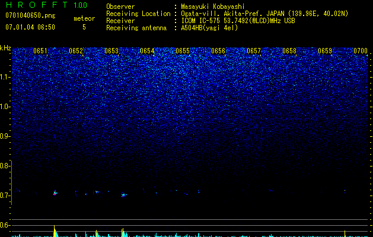Click the 0659 time marker
373x237 pixels.
pyautogui.click(x=325, y=51)
